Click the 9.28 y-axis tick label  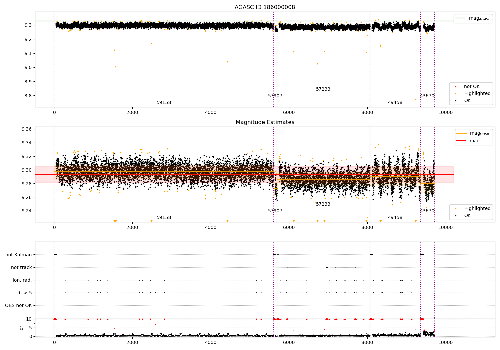[27, 184]
